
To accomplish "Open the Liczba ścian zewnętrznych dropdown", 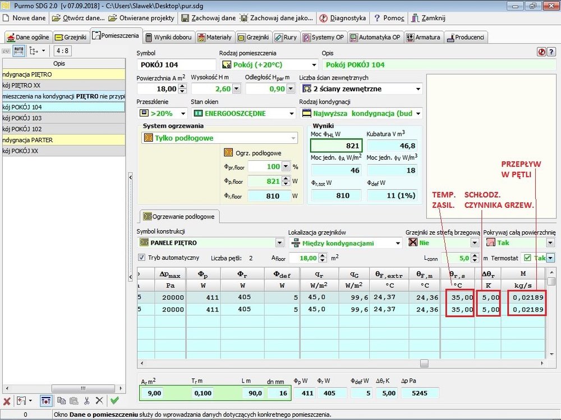I will (x=418, y=89).
